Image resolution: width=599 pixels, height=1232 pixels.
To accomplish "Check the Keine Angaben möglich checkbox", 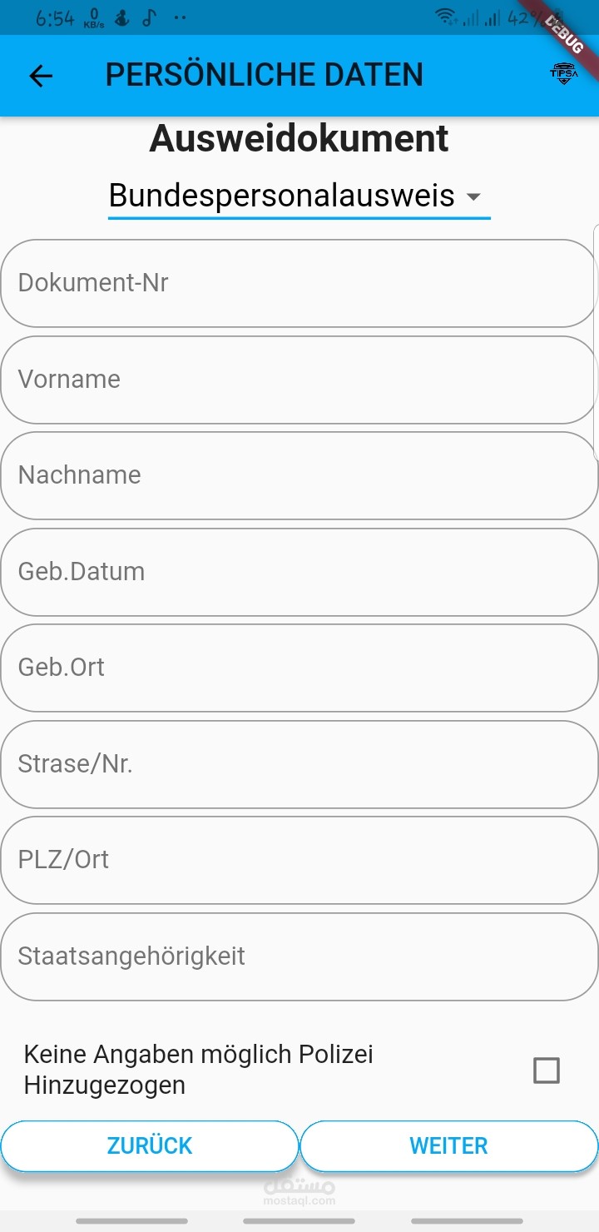I will pyautogui.click(x=547, y=1070).
